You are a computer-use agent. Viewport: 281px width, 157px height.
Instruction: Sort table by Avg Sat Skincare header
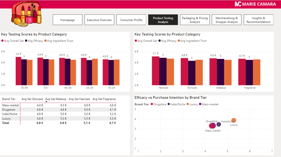pyautogui.click(x=32, y=99)
